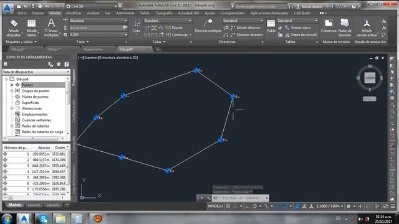This screenshot has height=224, width=399.
Task: Click the Print icon in quick access toolbar
Action: coord(40,6)
